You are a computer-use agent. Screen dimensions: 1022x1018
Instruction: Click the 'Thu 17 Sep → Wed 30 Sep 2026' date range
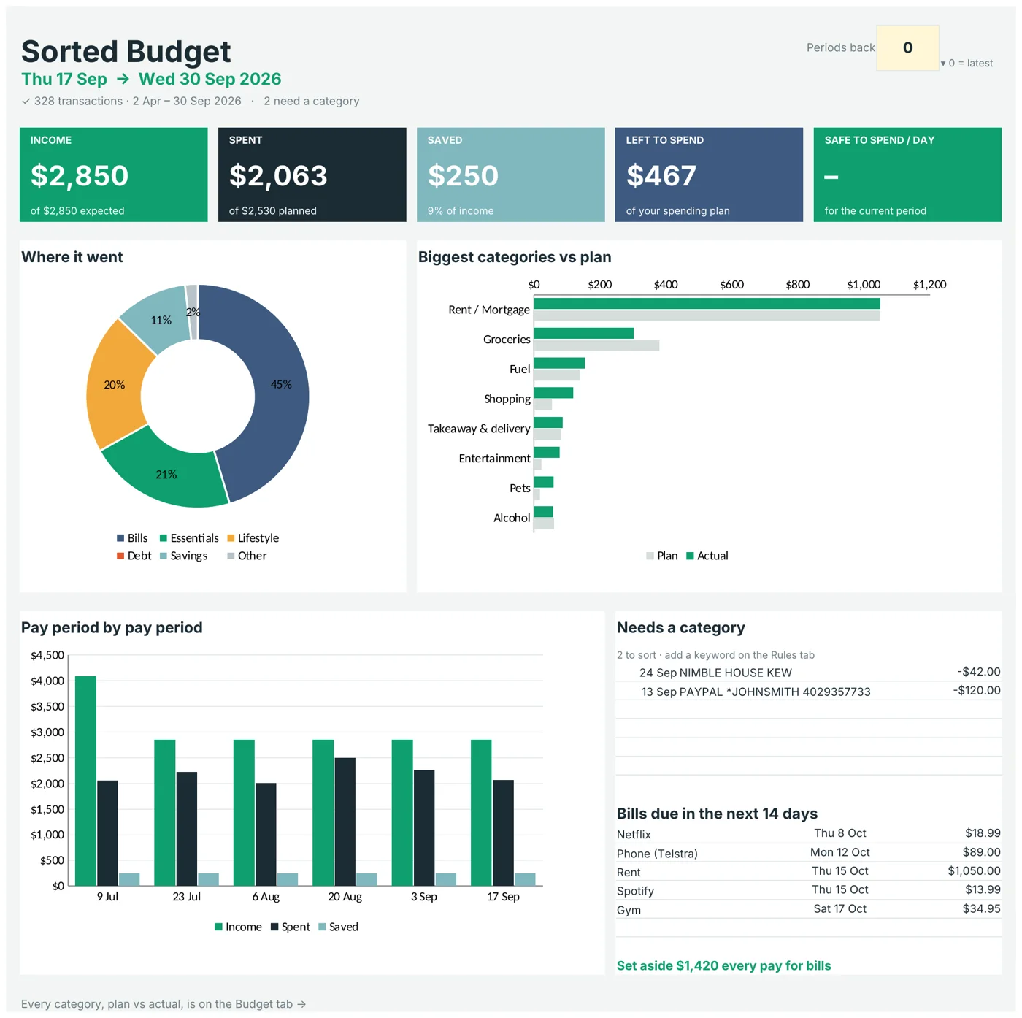(151, 79)
